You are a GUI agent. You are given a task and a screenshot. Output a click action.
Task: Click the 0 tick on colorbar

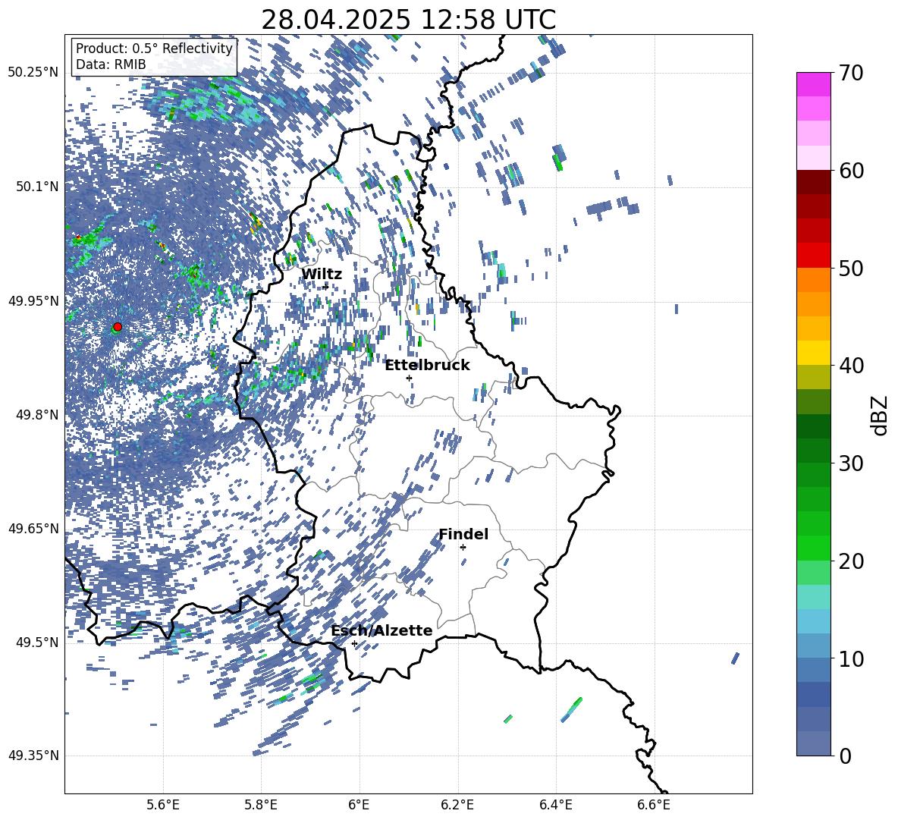coord(845,756)
